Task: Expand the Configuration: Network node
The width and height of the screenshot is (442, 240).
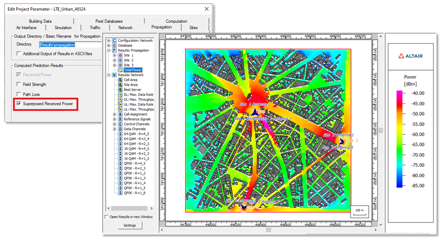Action: 109,41
